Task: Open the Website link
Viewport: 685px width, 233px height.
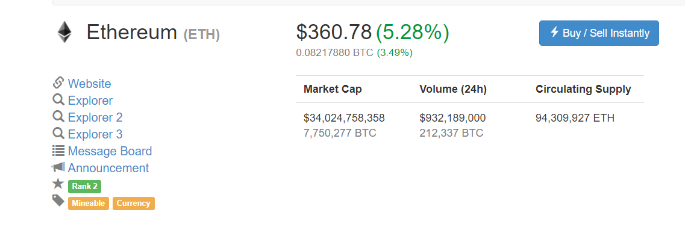Action: [x=90, y=83]
